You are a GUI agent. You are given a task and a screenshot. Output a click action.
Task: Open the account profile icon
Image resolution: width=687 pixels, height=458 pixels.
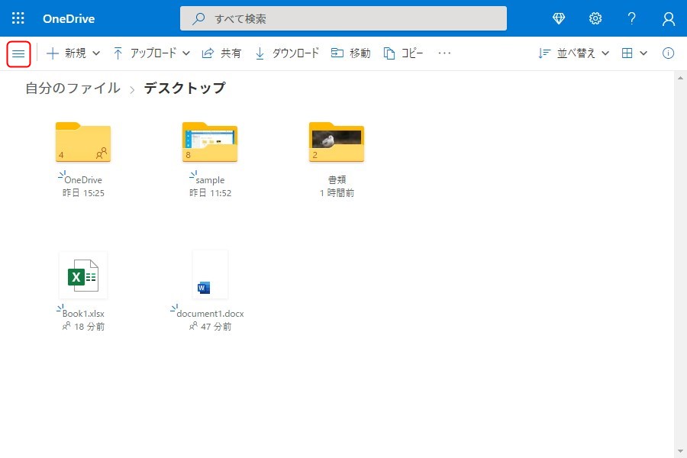point(669,18)
